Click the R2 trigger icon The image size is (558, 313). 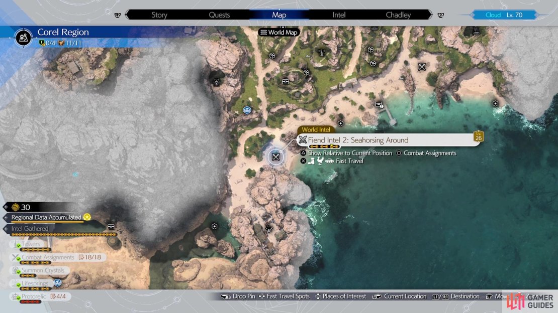pos(440,15)
